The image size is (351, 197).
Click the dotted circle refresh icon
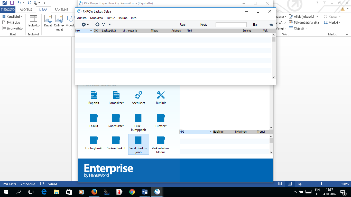97,25
